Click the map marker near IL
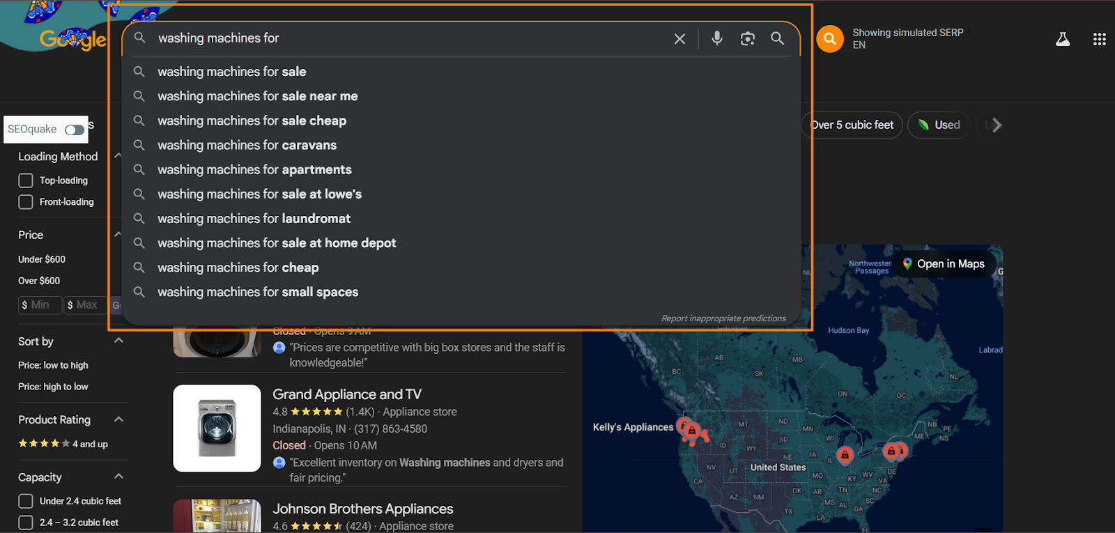The width and height of the screenshot is (1115, 533). pos(845,456)
